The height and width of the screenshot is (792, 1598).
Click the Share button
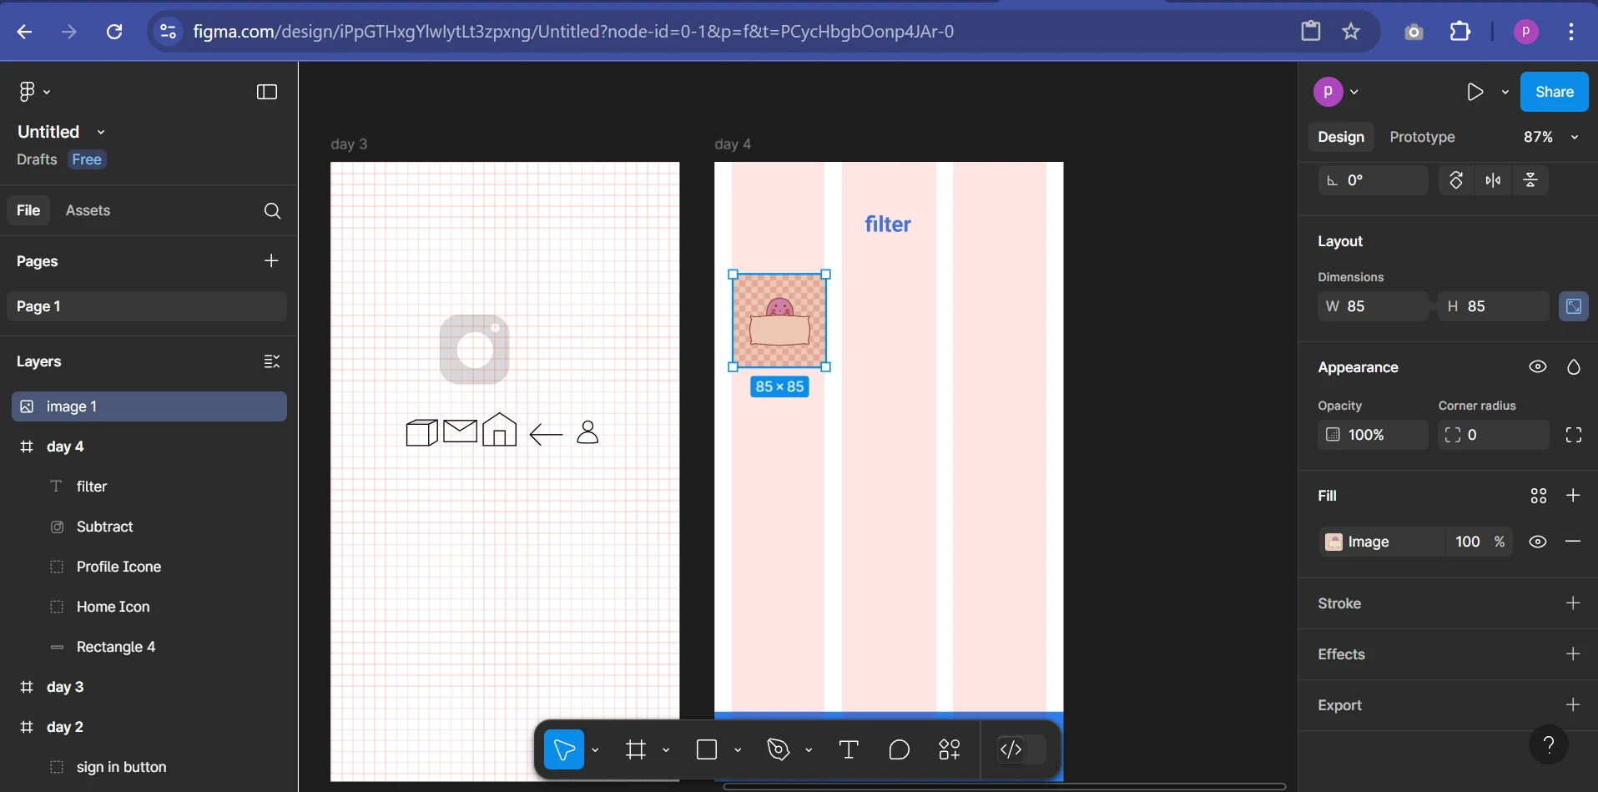(1554, 92)
